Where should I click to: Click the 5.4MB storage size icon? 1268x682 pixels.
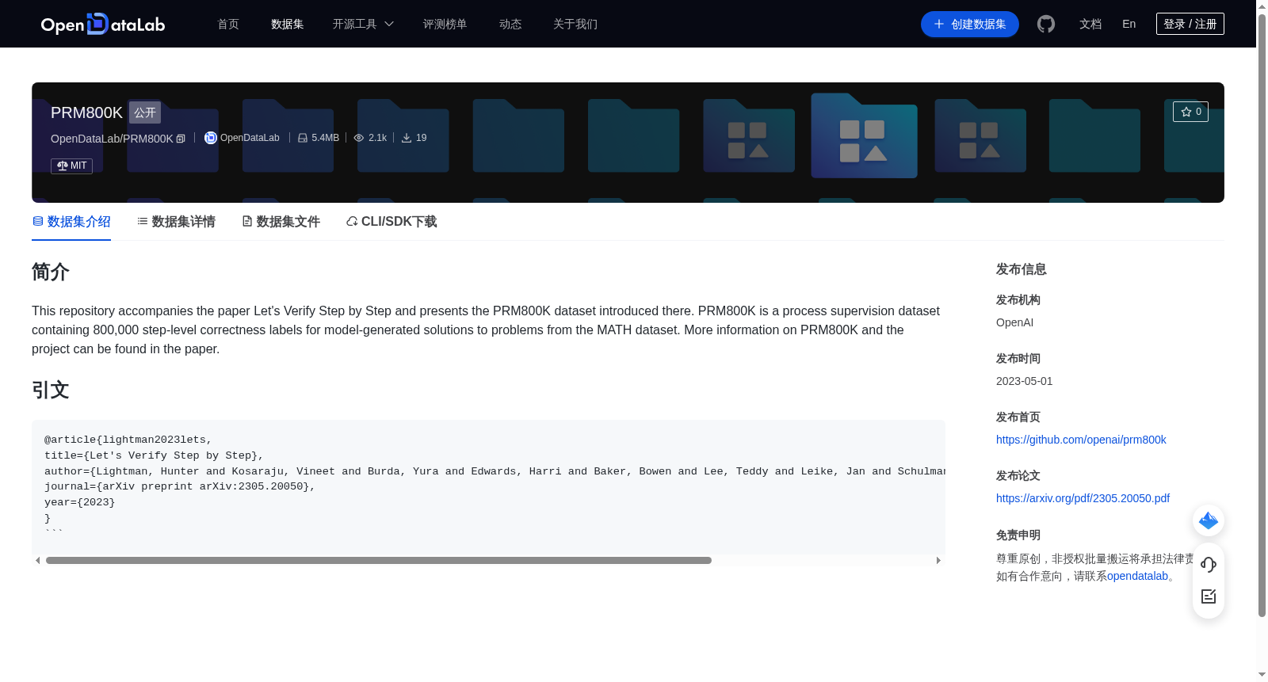pyautogui.click(x=303, y=138)
